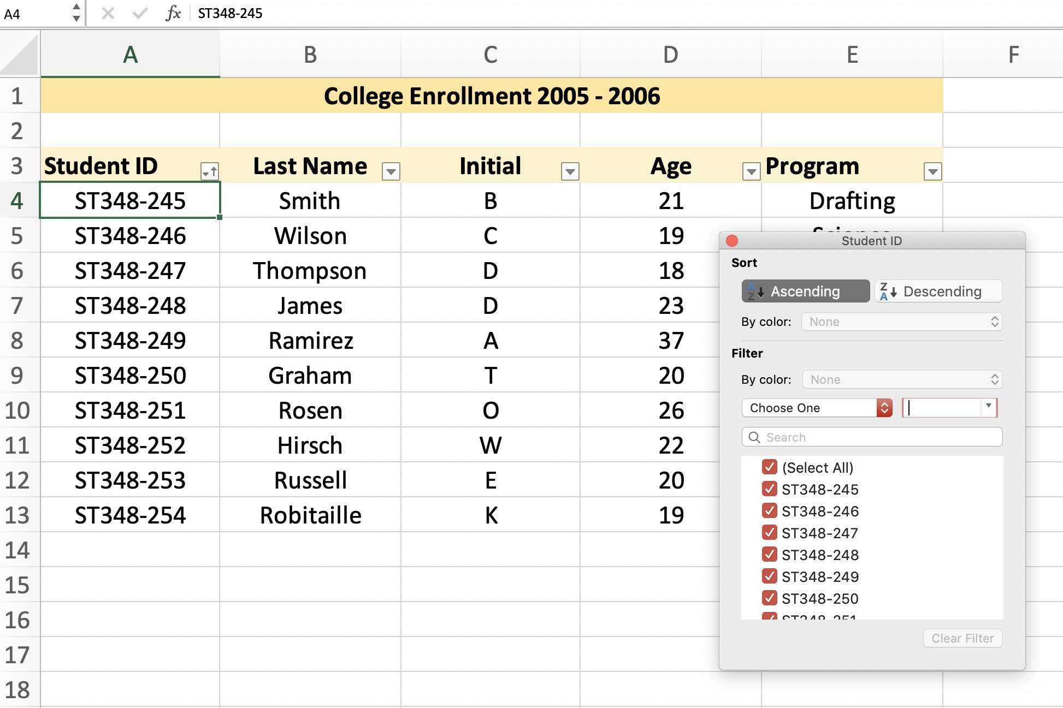
Task: Uncheck the ST348-247 filter checkbox
Action: 769,532
